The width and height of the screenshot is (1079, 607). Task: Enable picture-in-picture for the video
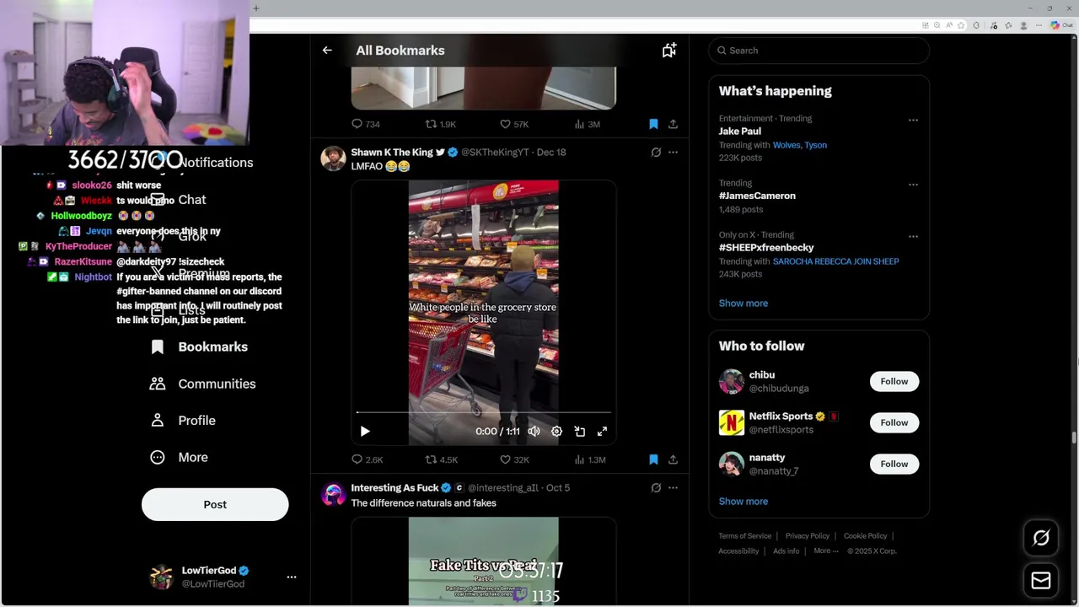tap(580, 431)
